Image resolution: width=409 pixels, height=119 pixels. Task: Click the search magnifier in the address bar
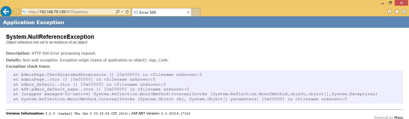point(118,12)
